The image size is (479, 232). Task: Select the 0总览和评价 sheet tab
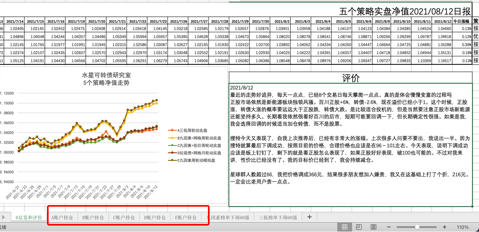point(29,218)
